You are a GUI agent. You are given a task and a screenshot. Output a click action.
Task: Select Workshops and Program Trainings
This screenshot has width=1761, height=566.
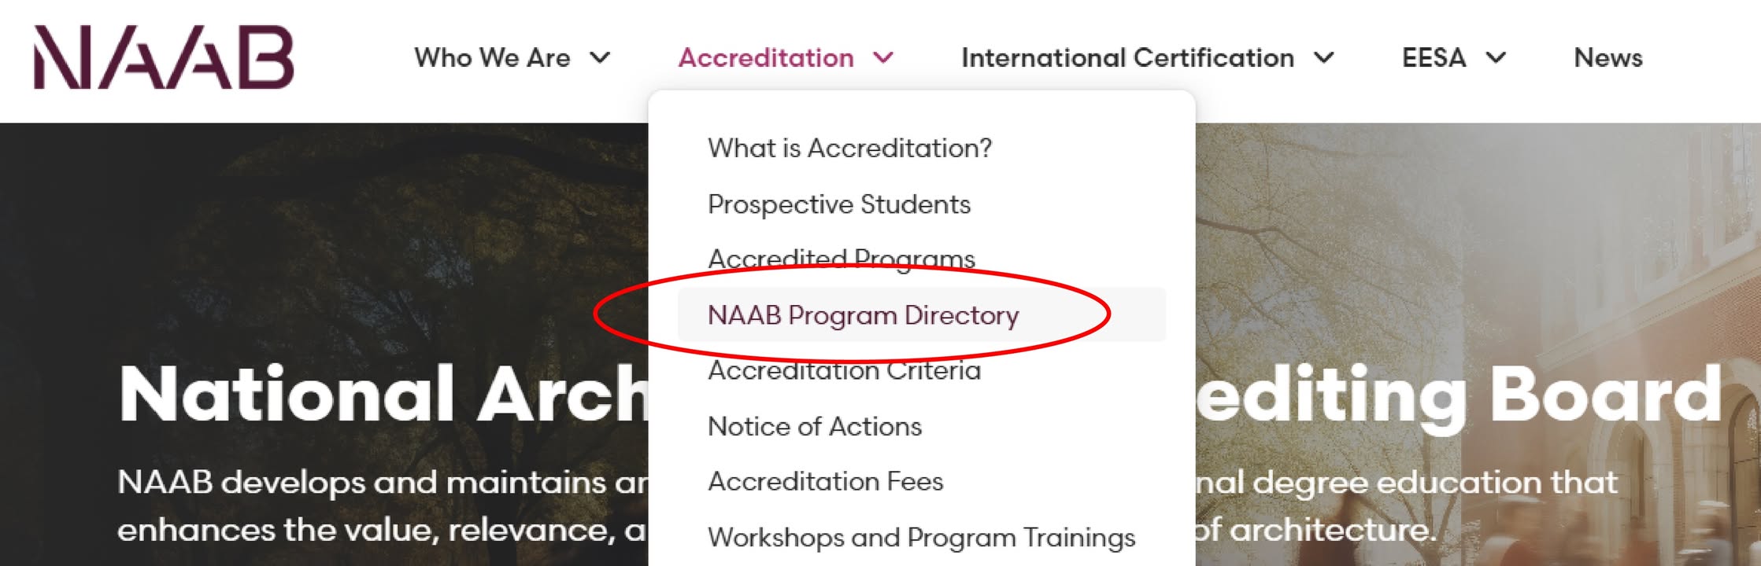tap(921, 538)
